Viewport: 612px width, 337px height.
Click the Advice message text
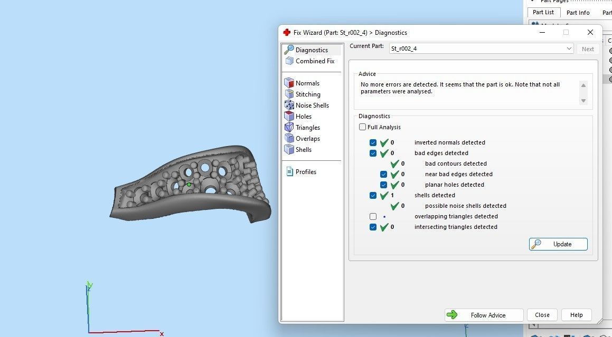pos(460,88)
